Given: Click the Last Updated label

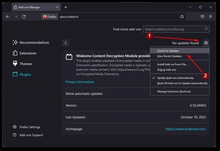Looking at the screenshot, I should click(75, 117).
